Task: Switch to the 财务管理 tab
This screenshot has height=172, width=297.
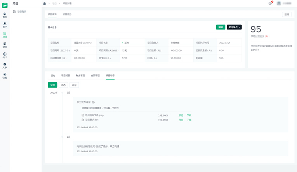Action: coord(80,76)
